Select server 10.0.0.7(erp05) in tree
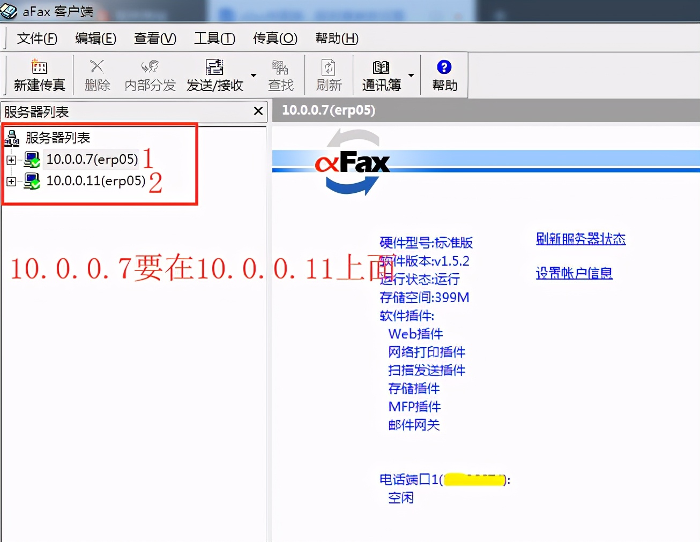This screenshot has height=542, width=700. tap(92, 159)
